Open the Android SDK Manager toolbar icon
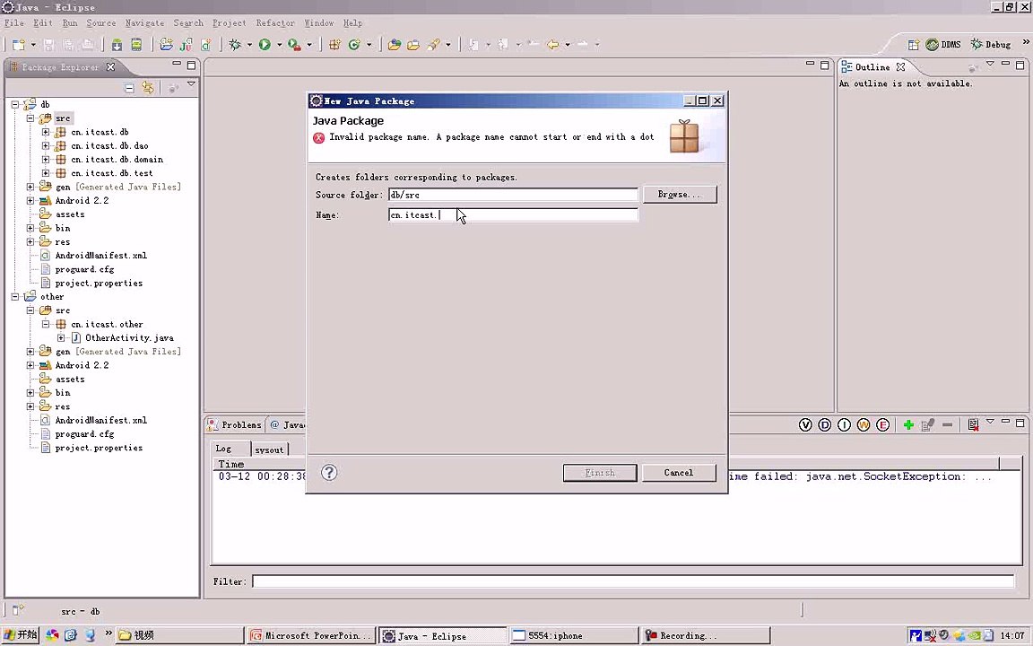This screenshot has width=1033, height=646. (117, 45)
